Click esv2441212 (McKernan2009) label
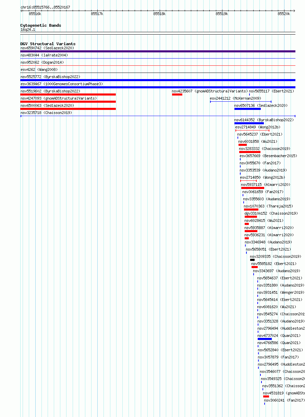The image size is (305, 417). point(235,98)
